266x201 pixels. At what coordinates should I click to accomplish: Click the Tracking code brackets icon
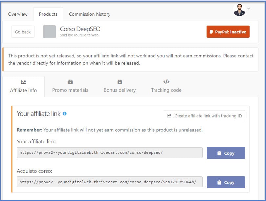[x=166, y=82]
